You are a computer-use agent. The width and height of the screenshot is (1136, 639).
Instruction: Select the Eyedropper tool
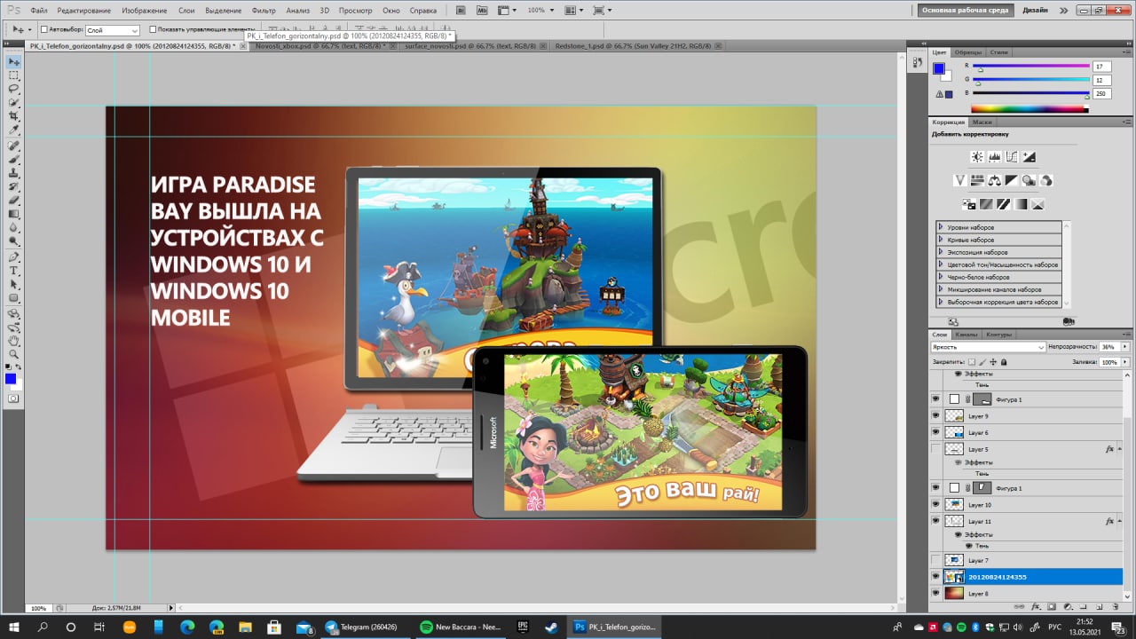point(14,130)
